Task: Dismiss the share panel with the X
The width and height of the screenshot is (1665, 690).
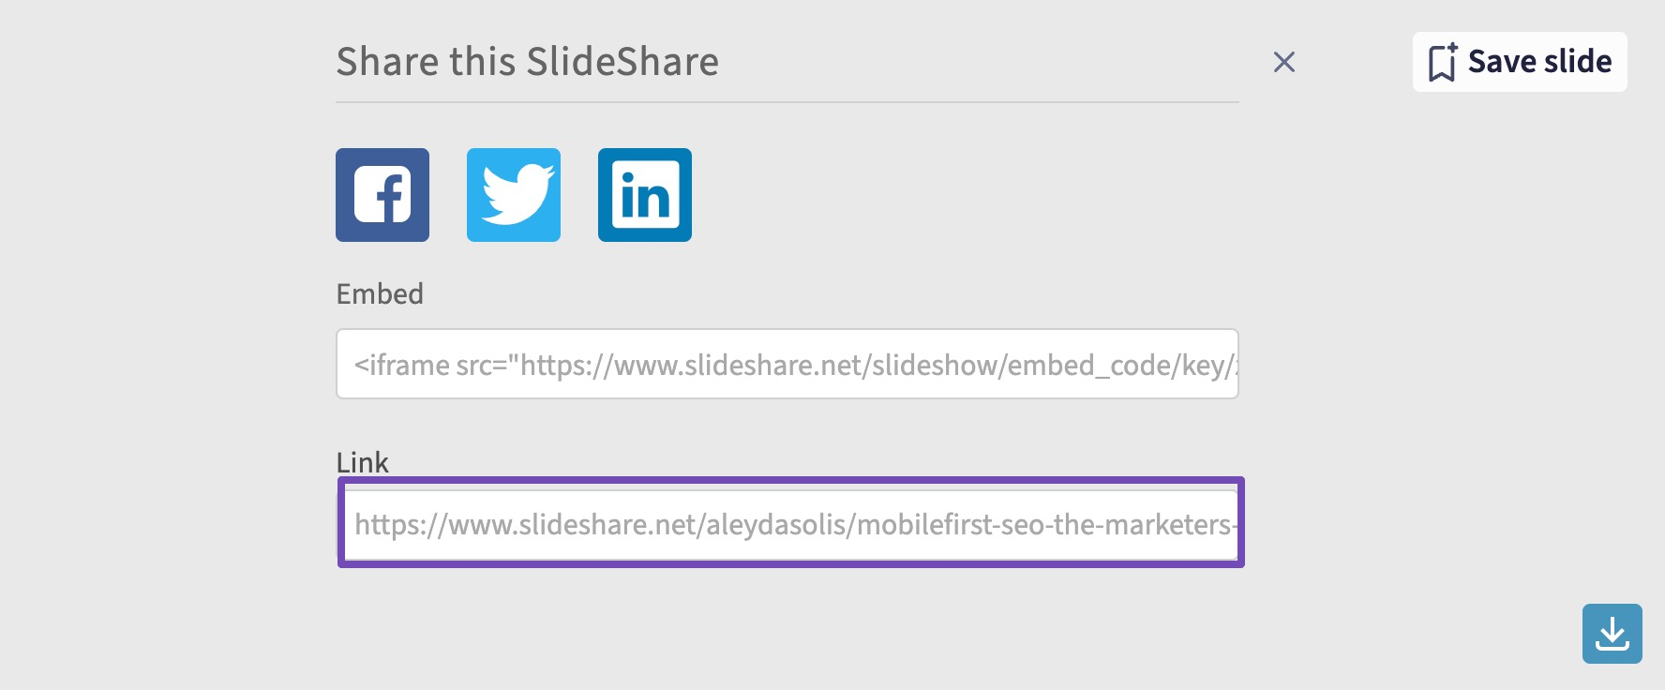Action: (1284, 62)
